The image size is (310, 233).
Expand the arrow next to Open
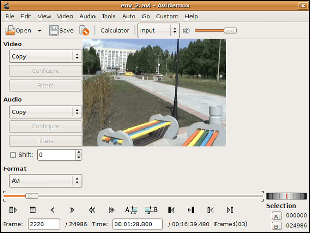click(x=40, y=31)
